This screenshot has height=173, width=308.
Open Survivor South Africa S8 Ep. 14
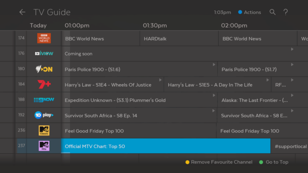[139, 115]
